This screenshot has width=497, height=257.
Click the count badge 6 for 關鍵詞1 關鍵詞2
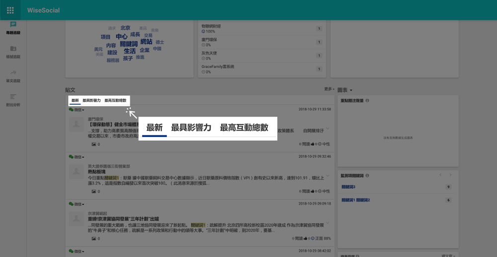[448, 200]
